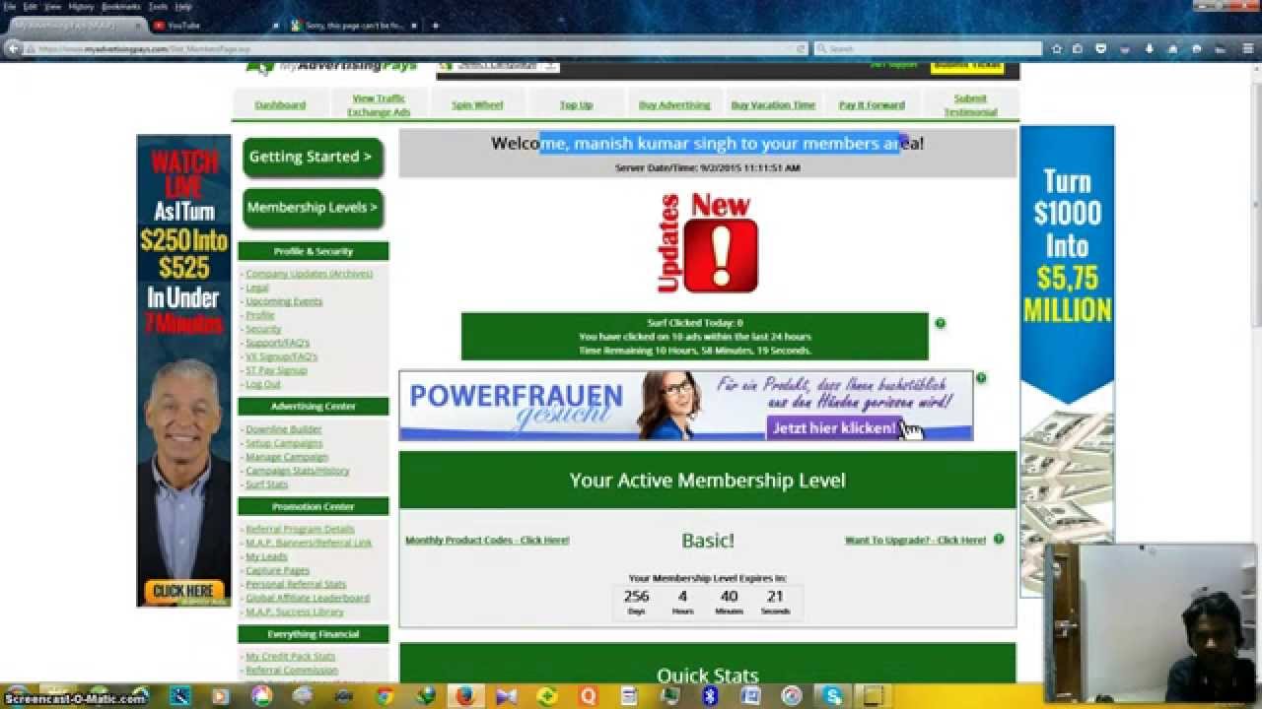Open the Profile link

click(x=260, y=315)
